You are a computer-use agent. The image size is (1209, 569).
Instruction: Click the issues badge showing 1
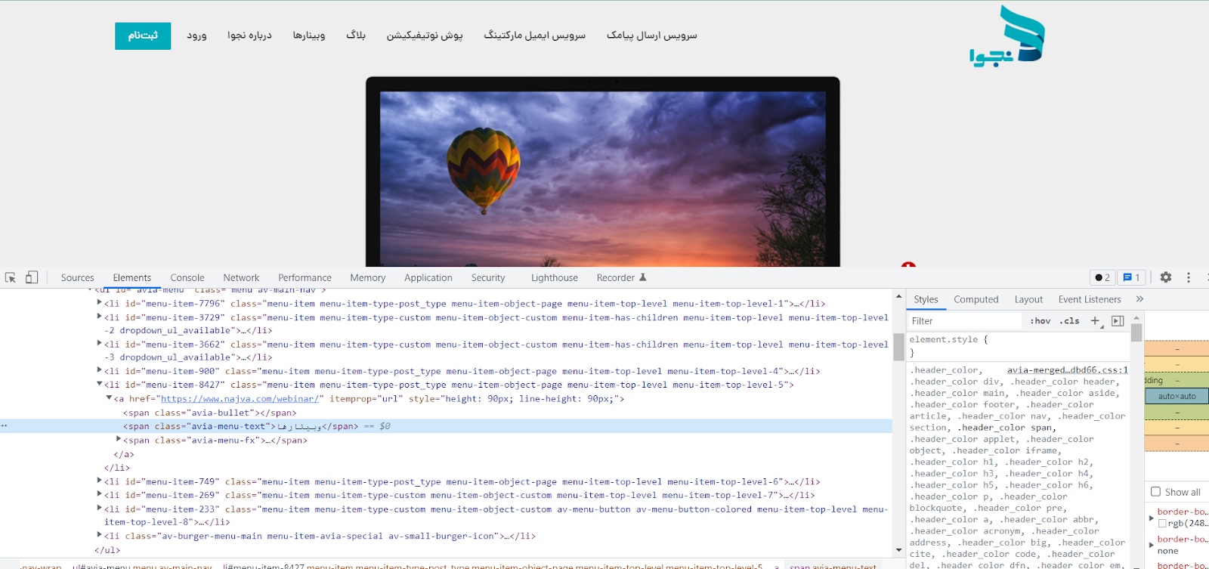coord(1131,277)
